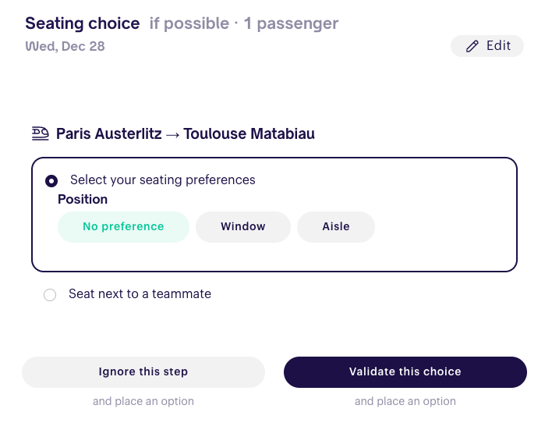Click 'Ignore this step' button
552x437 pixels.
143,371
